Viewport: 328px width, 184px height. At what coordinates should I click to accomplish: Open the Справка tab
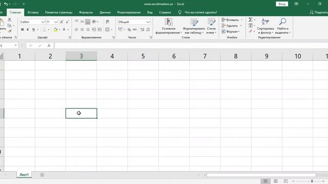pos(165,12)
